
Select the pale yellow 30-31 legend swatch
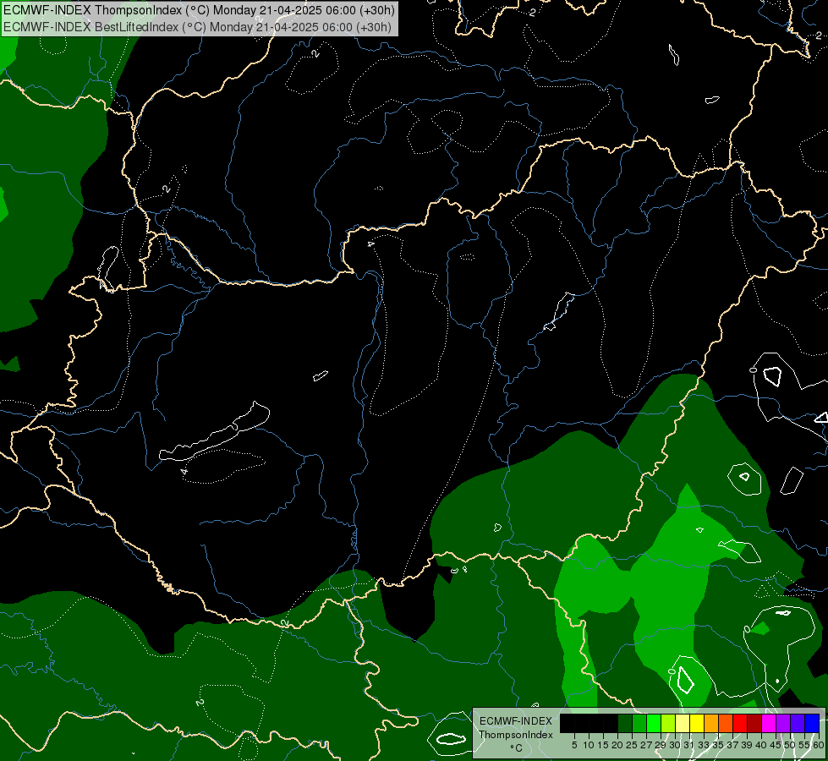click(683, 723)
